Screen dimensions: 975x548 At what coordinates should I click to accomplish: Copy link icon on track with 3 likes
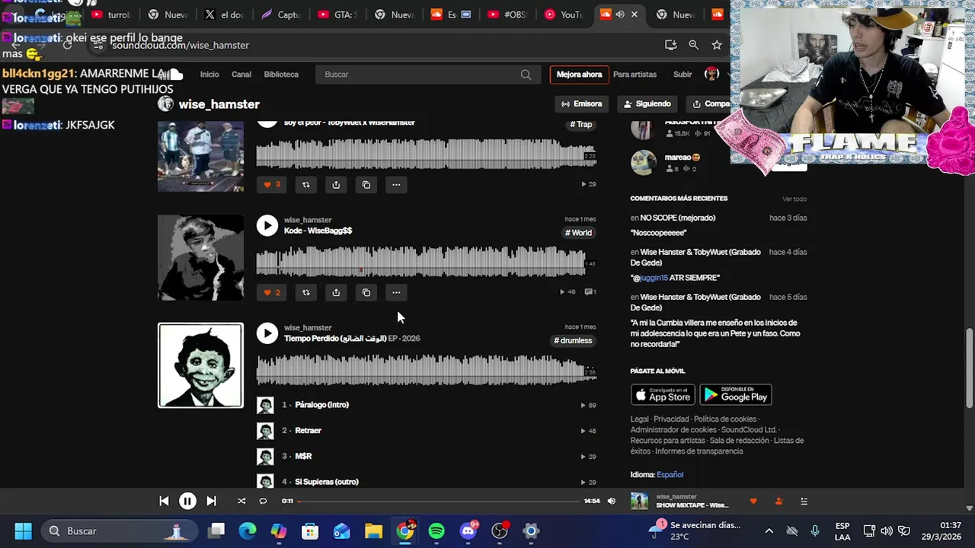pyautogui.click(x=366, y=184)
